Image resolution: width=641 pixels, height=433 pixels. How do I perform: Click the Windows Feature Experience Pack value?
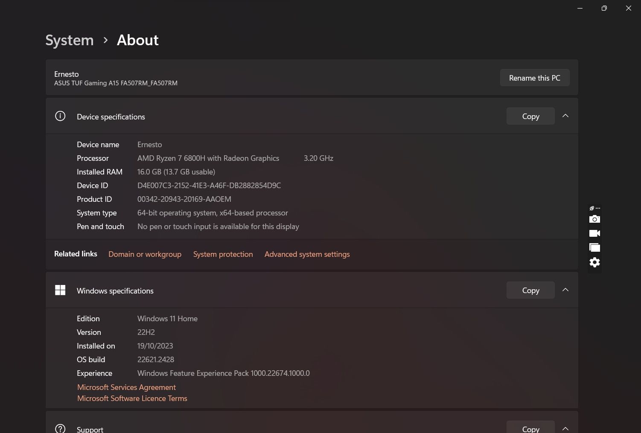coord(224,373)
